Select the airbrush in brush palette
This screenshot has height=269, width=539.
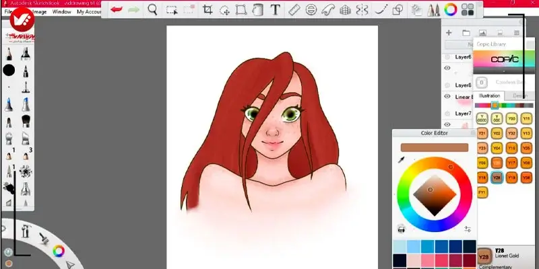click(x=26, y=54)
